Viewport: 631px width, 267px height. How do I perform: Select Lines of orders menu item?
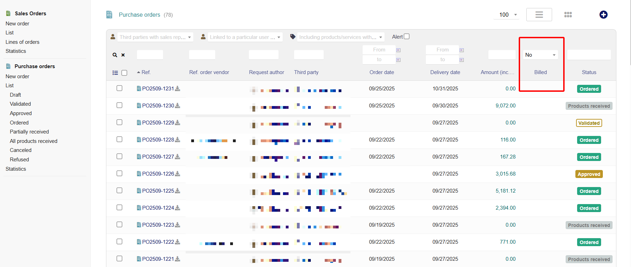coord(22,42)
